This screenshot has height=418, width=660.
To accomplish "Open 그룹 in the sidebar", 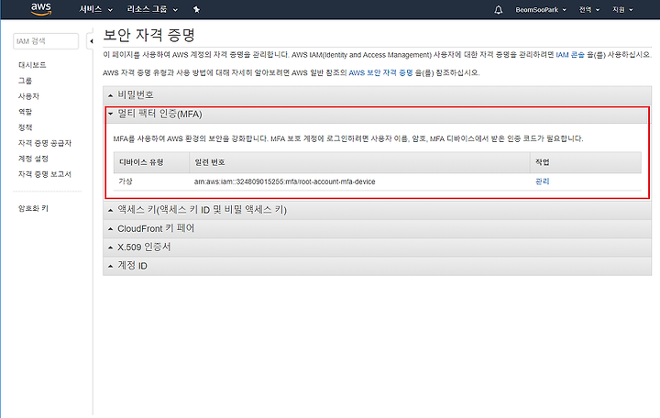I will (x=25, y=81).
